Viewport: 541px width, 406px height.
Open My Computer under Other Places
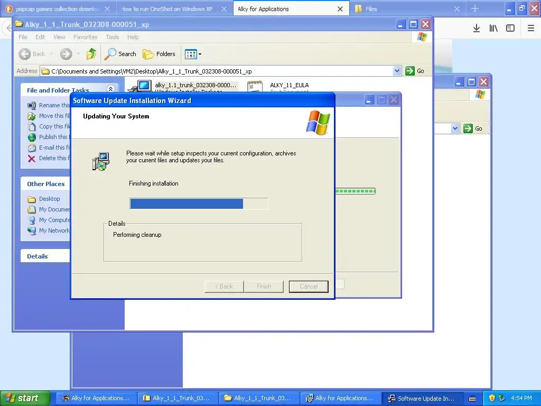pos(54,220)
